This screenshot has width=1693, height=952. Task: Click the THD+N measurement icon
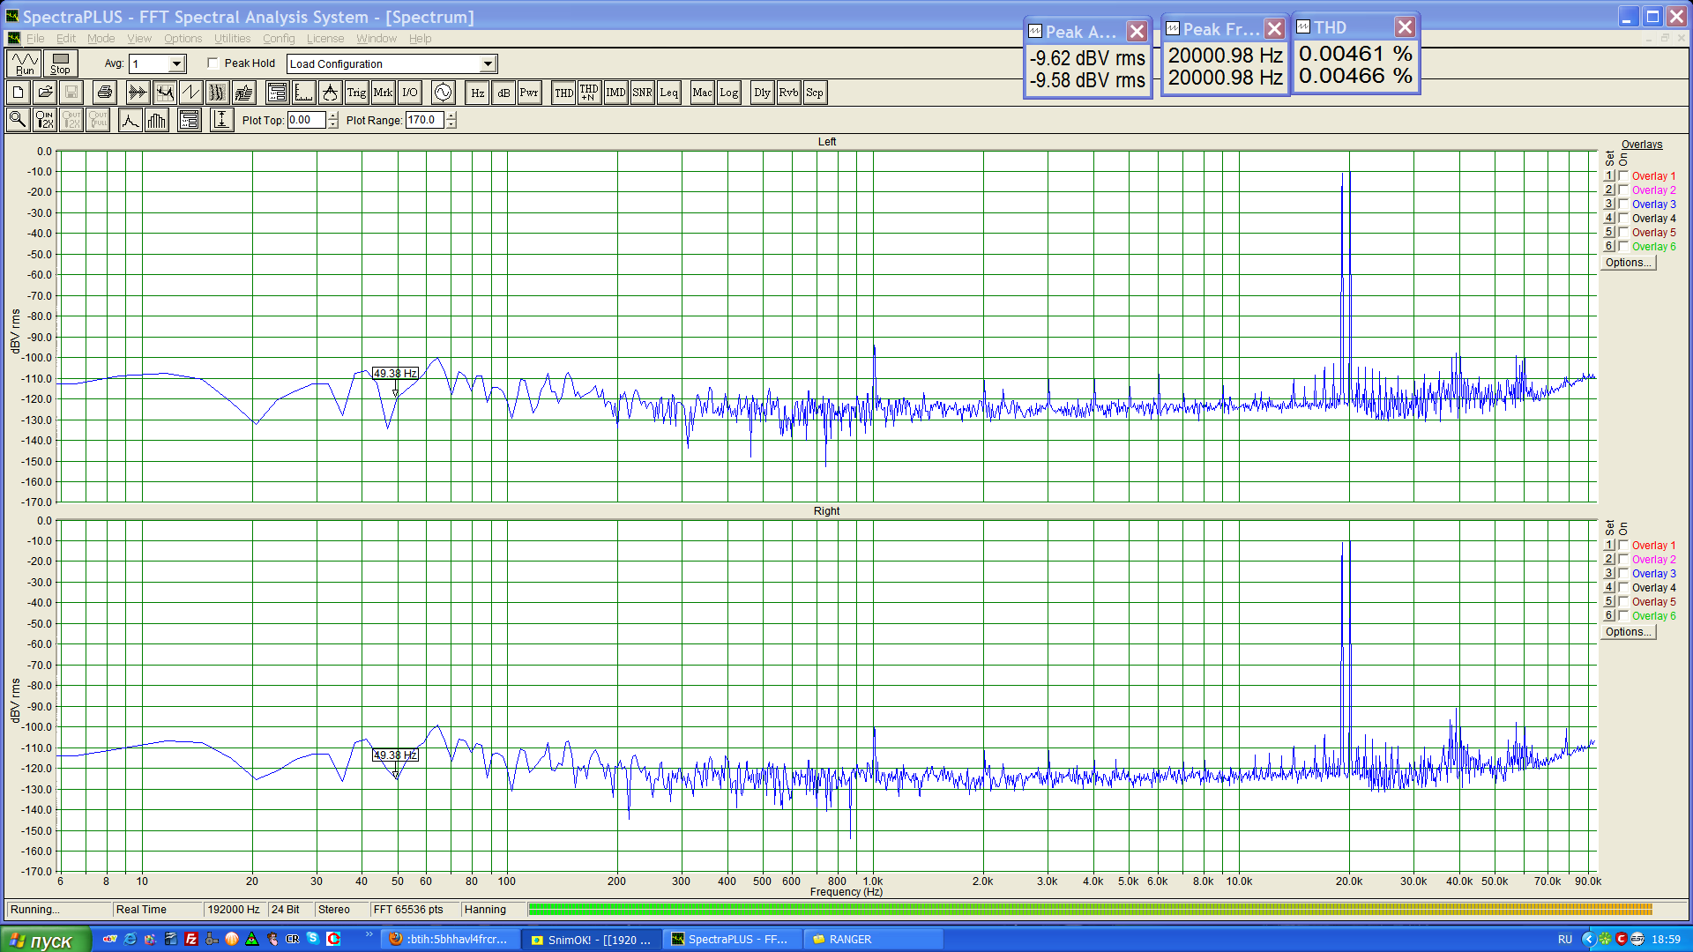[588, 93]
